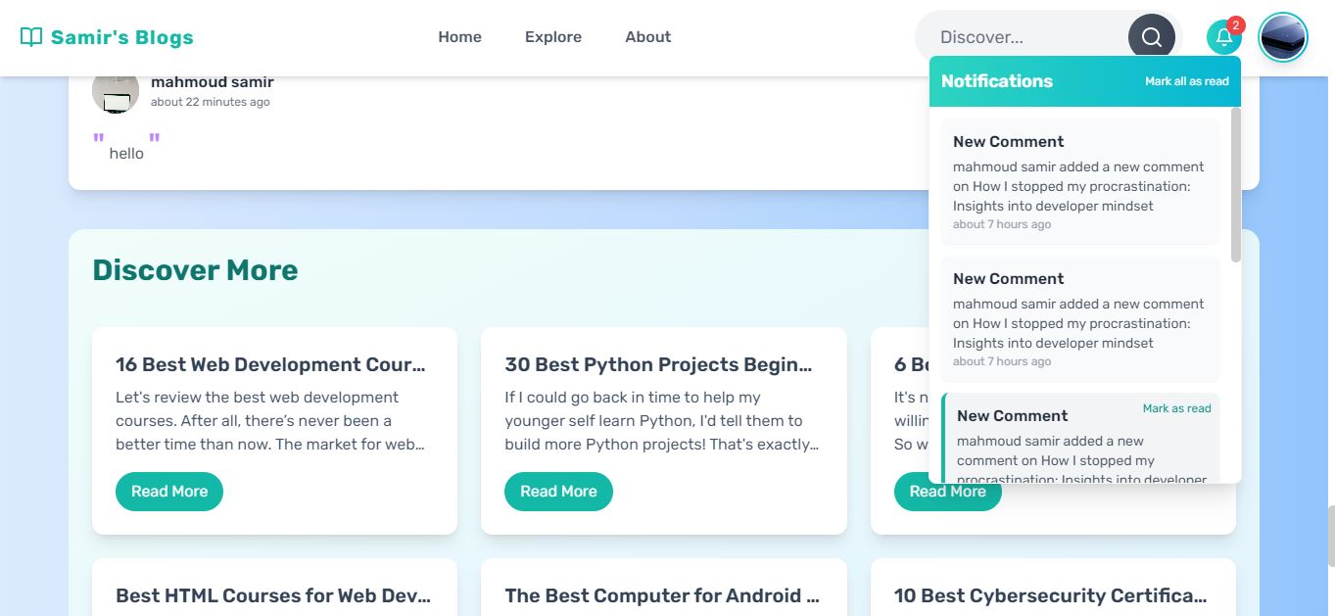Click the red notification count badge

1236,25
